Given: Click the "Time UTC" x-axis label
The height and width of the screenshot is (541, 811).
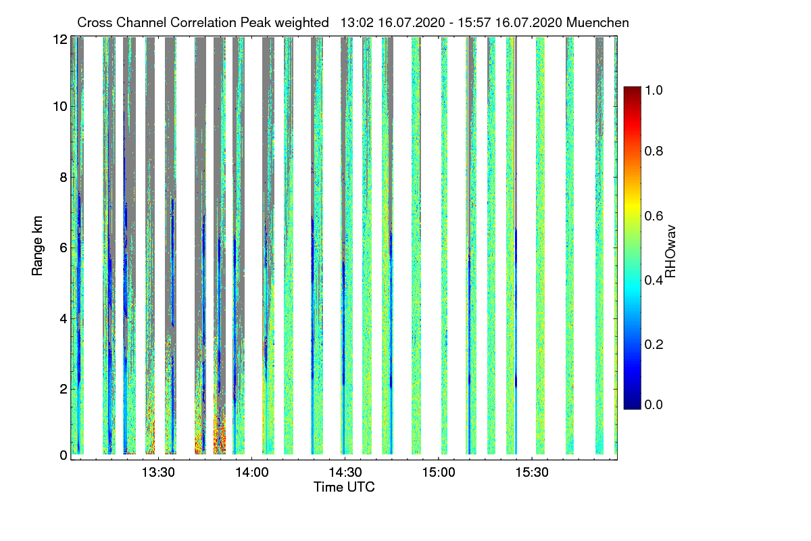Looking at the screenshot, I should [344, 487].
